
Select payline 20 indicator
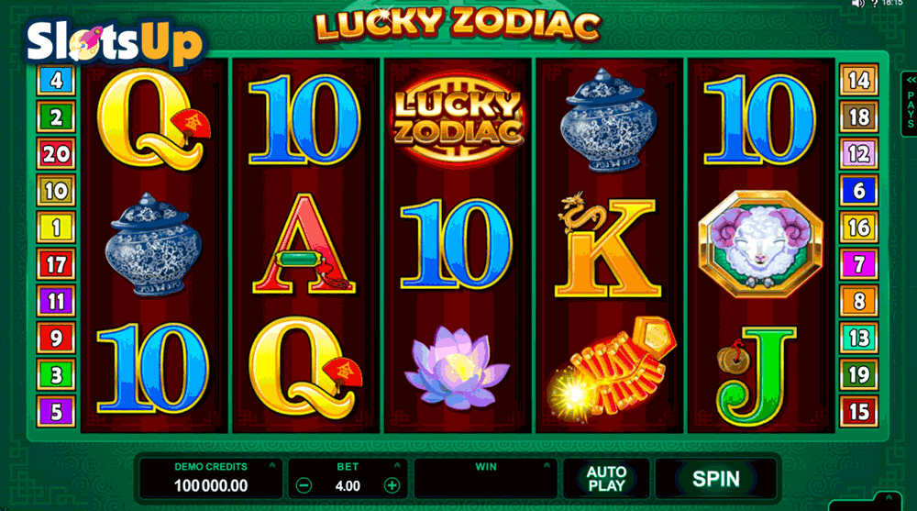point(56,154)
